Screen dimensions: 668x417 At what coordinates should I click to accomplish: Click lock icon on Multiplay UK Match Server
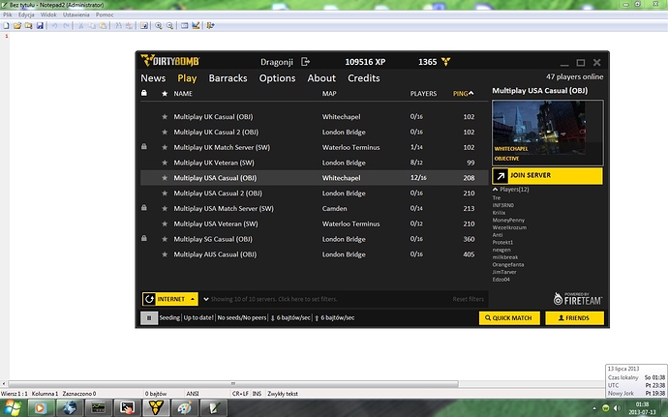point(144,147)
